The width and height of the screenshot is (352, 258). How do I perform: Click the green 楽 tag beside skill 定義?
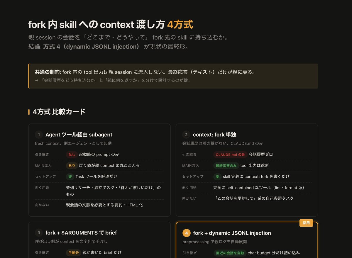coord(217,177)
